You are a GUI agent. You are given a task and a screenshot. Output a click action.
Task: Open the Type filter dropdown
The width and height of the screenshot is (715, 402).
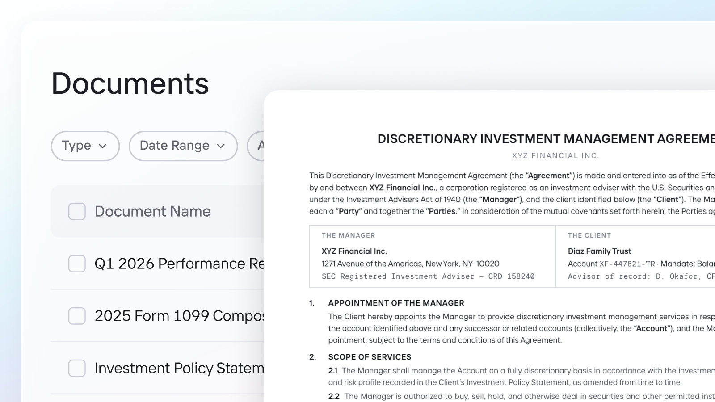tap(85, 146)
